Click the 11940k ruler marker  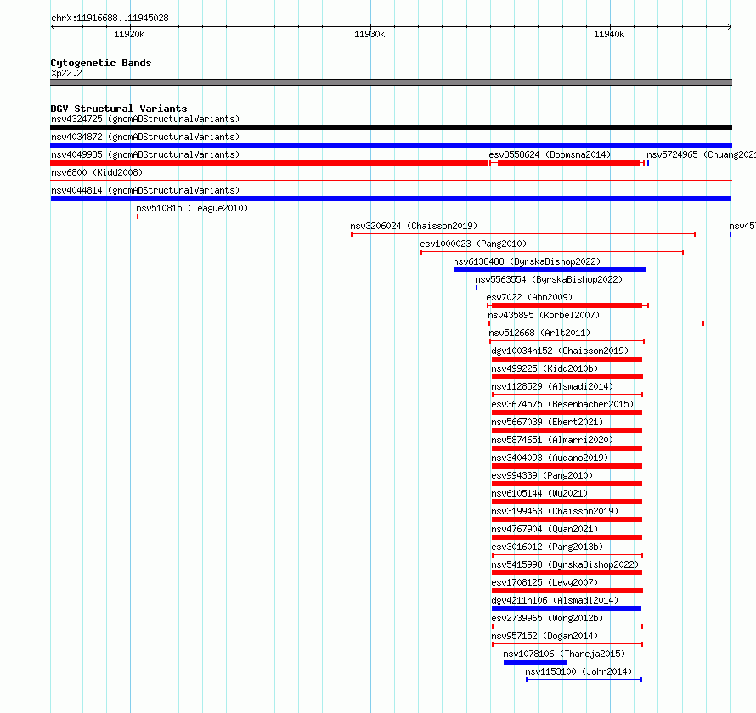tap(609, 34)
